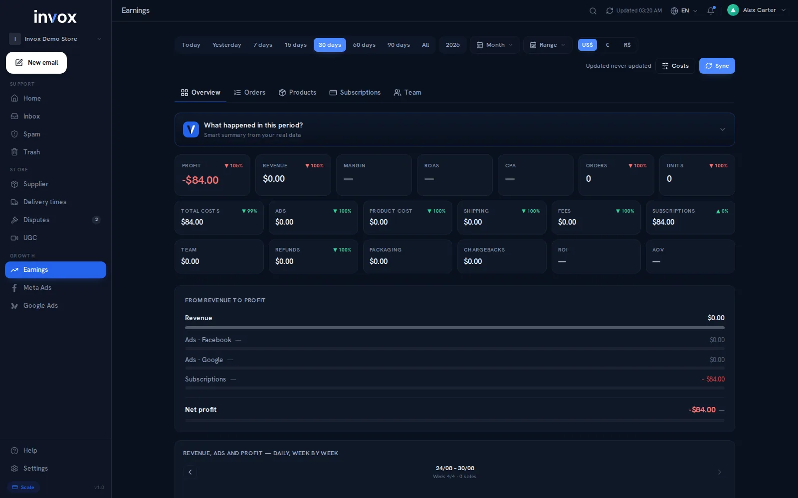Open the EN language dropdown
The image size is (798, 498).
click(684, 10)
